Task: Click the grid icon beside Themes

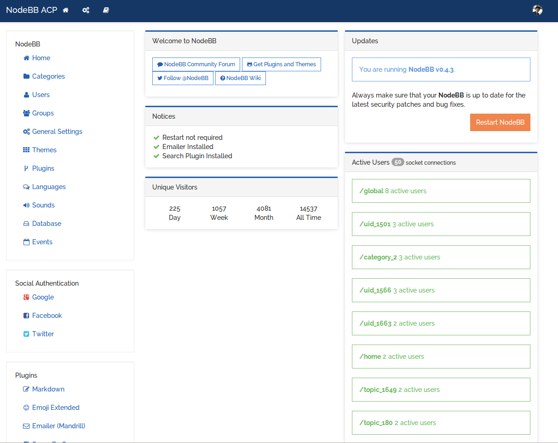Action: click(x=26, y=150)
